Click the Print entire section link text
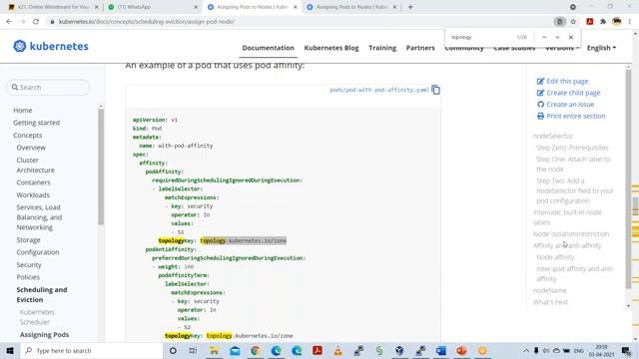639x359 pixels. coord(576,116)
